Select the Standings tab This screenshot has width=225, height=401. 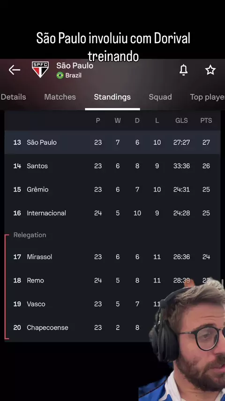click(112, 97)
